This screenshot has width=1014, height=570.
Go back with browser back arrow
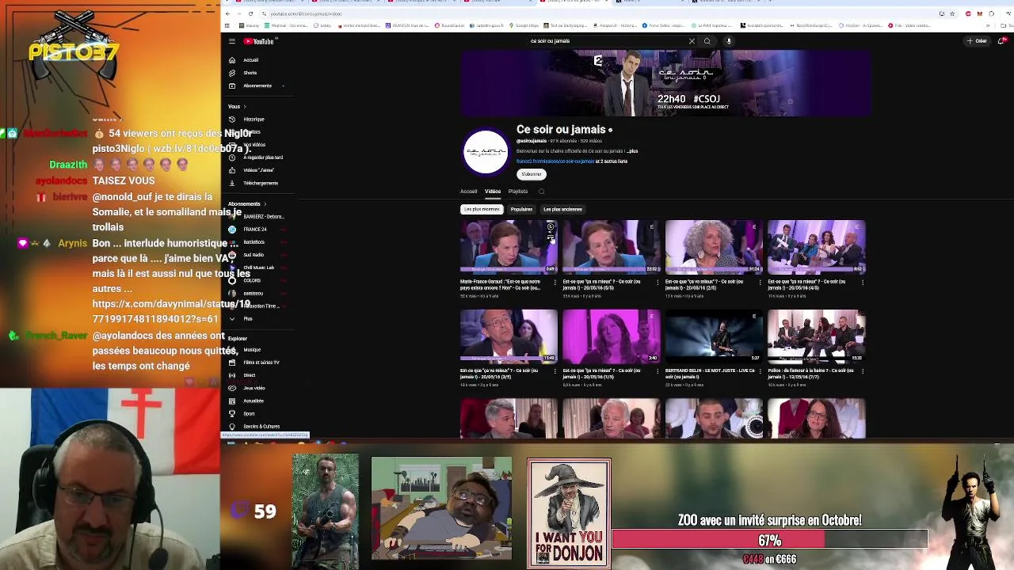(x=228, y=13)
